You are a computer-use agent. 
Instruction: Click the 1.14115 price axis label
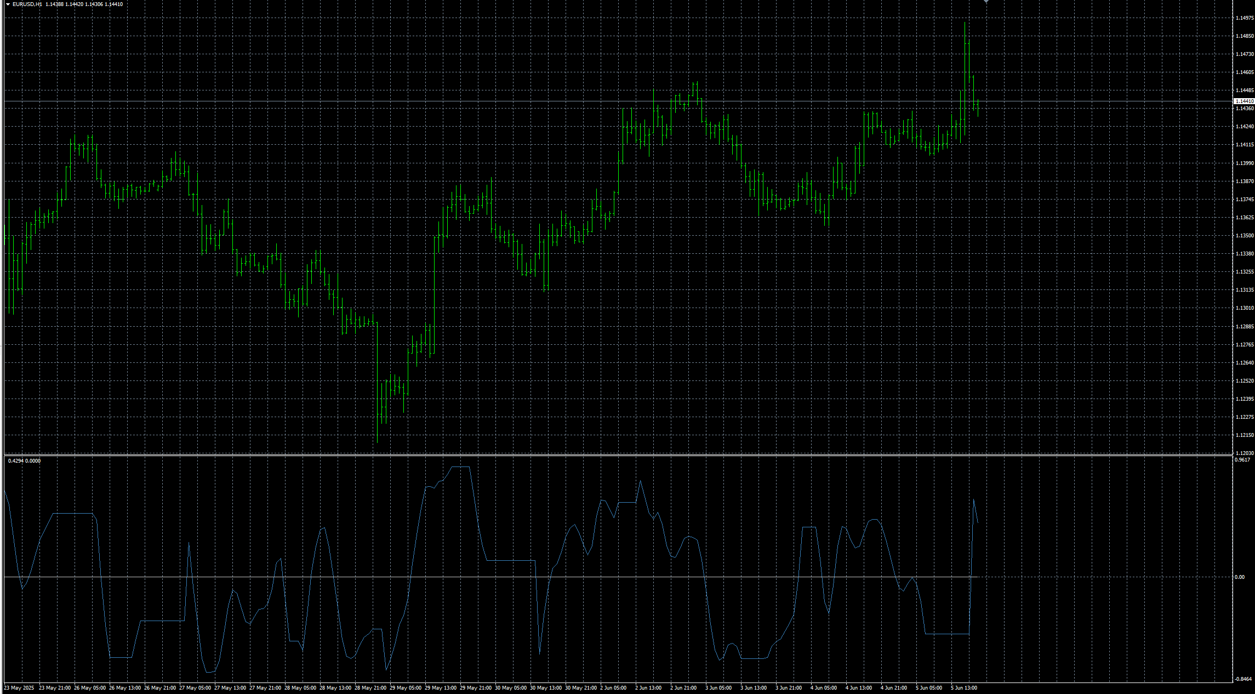point(1245,145)
